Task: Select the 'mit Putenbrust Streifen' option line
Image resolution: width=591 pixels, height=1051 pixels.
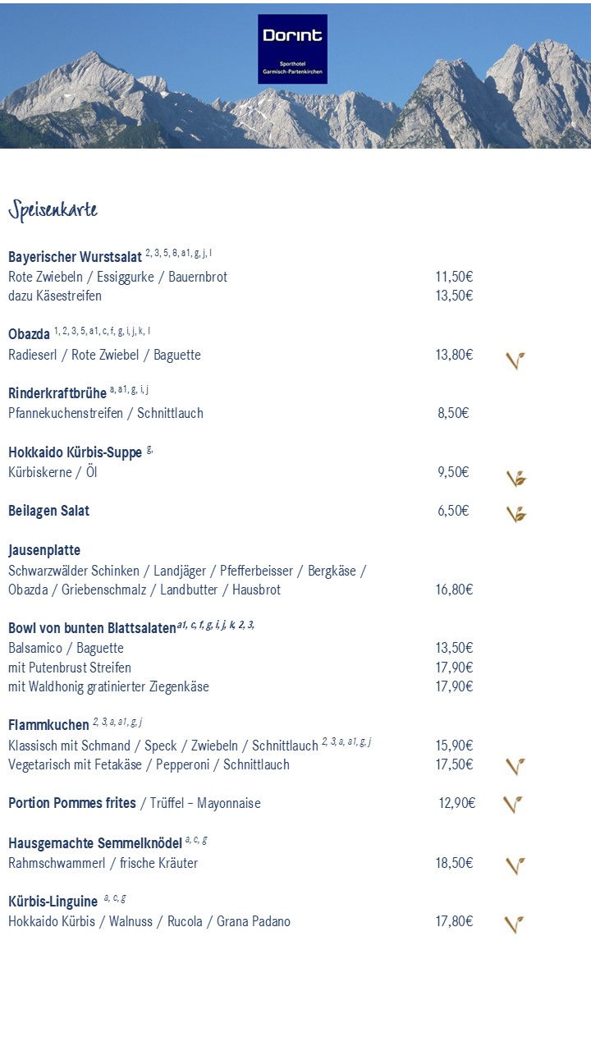Action: (x=70, y=668)
